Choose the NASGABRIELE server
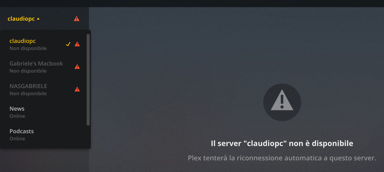The image size is (384, 172). pos(45,90)
